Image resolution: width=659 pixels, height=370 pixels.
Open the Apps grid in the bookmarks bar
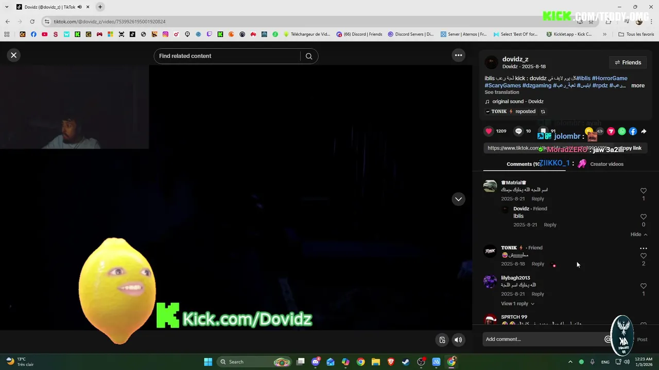[x=7, y=34]
